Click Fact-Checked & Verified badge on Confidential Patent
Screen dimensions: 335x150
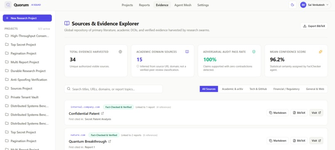point(118,107)
